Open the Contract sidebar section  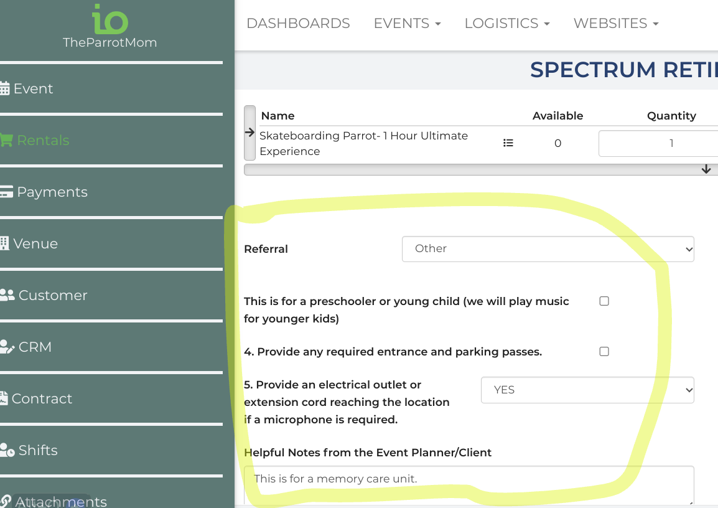click(41, 398)
